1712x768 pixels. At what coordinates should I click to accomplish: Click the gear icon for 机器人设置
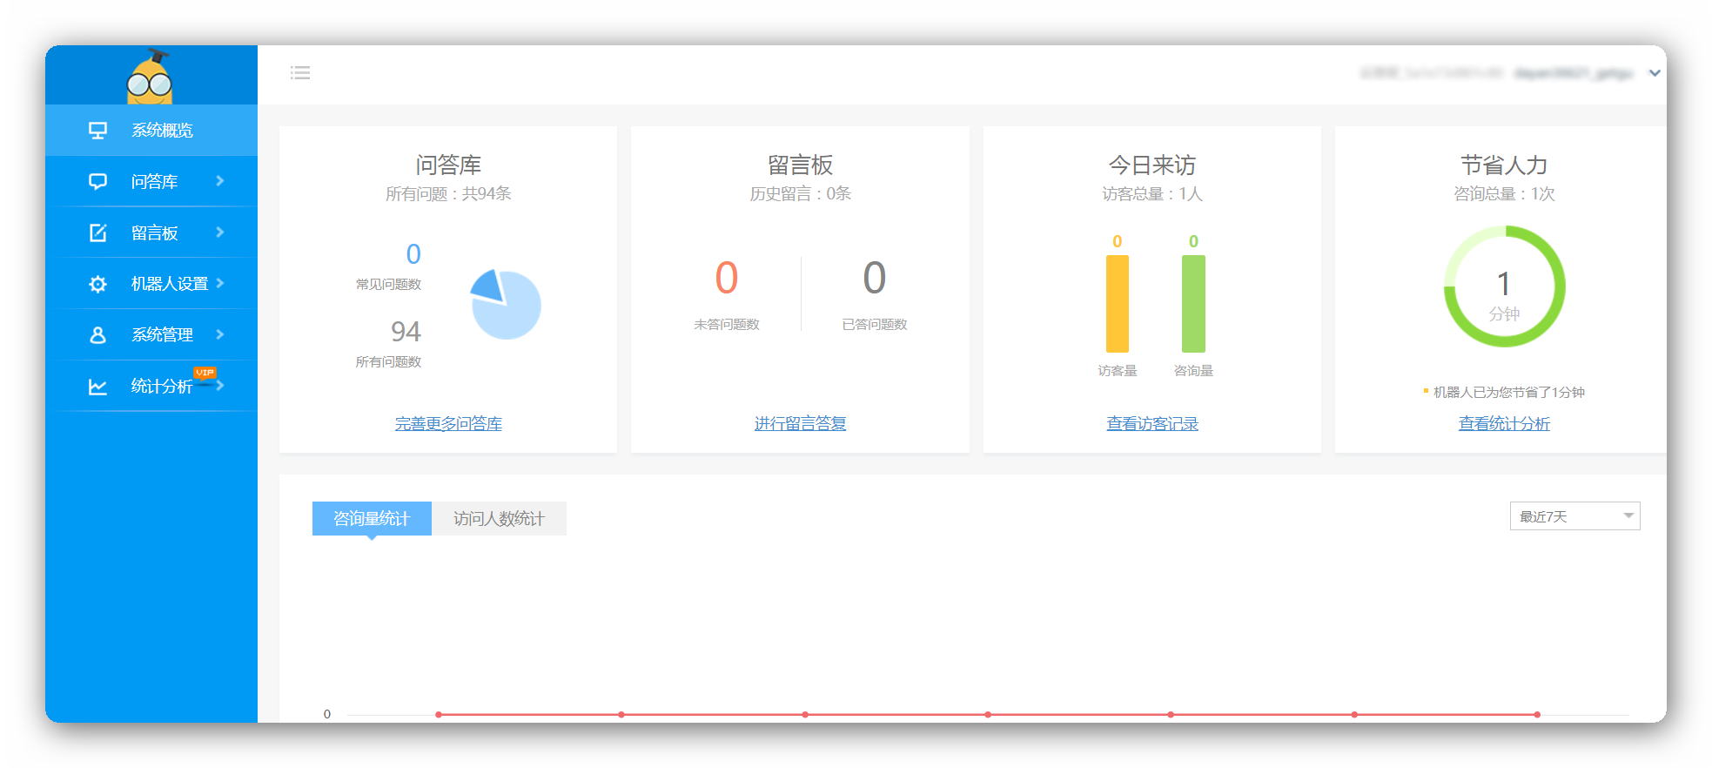click(97, 284)
